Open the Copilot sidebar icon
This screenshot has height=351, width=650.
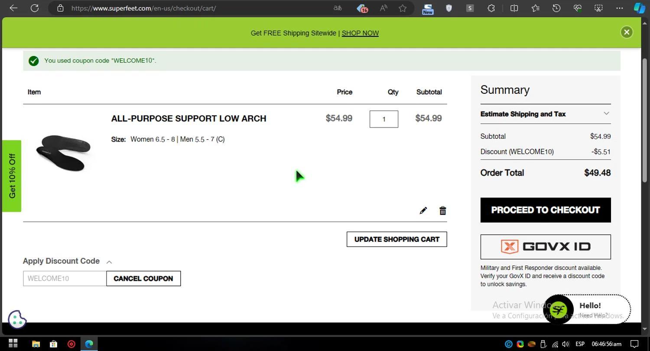(x=640, y=8)
